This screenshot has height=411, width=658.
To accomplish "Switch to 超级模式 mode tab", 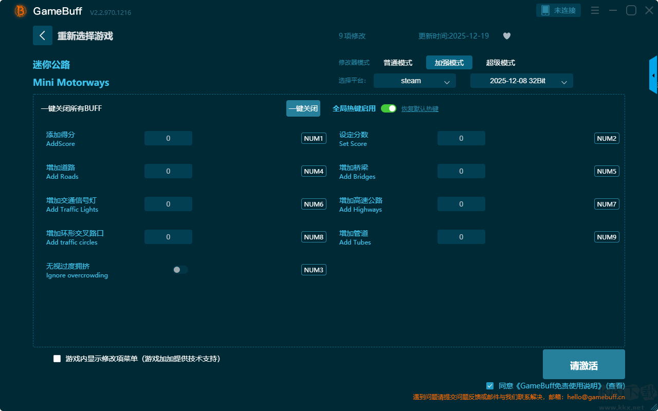I will 500,63.
